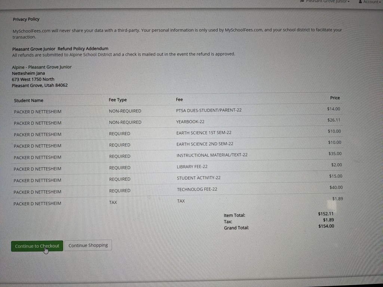Click the Alpine - Pleasant Grove Junior address line
Viewport: 383px width, 287px height.
tap(42, 67)
